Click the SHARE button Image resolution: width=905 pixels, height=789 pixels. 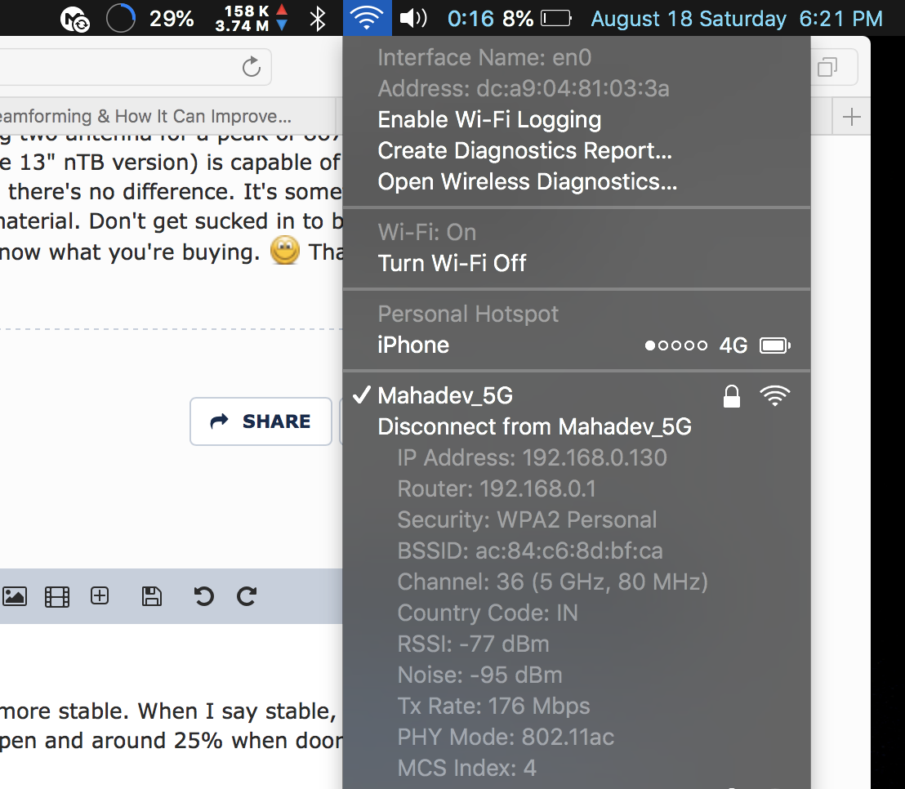click(x=261, y=421)
